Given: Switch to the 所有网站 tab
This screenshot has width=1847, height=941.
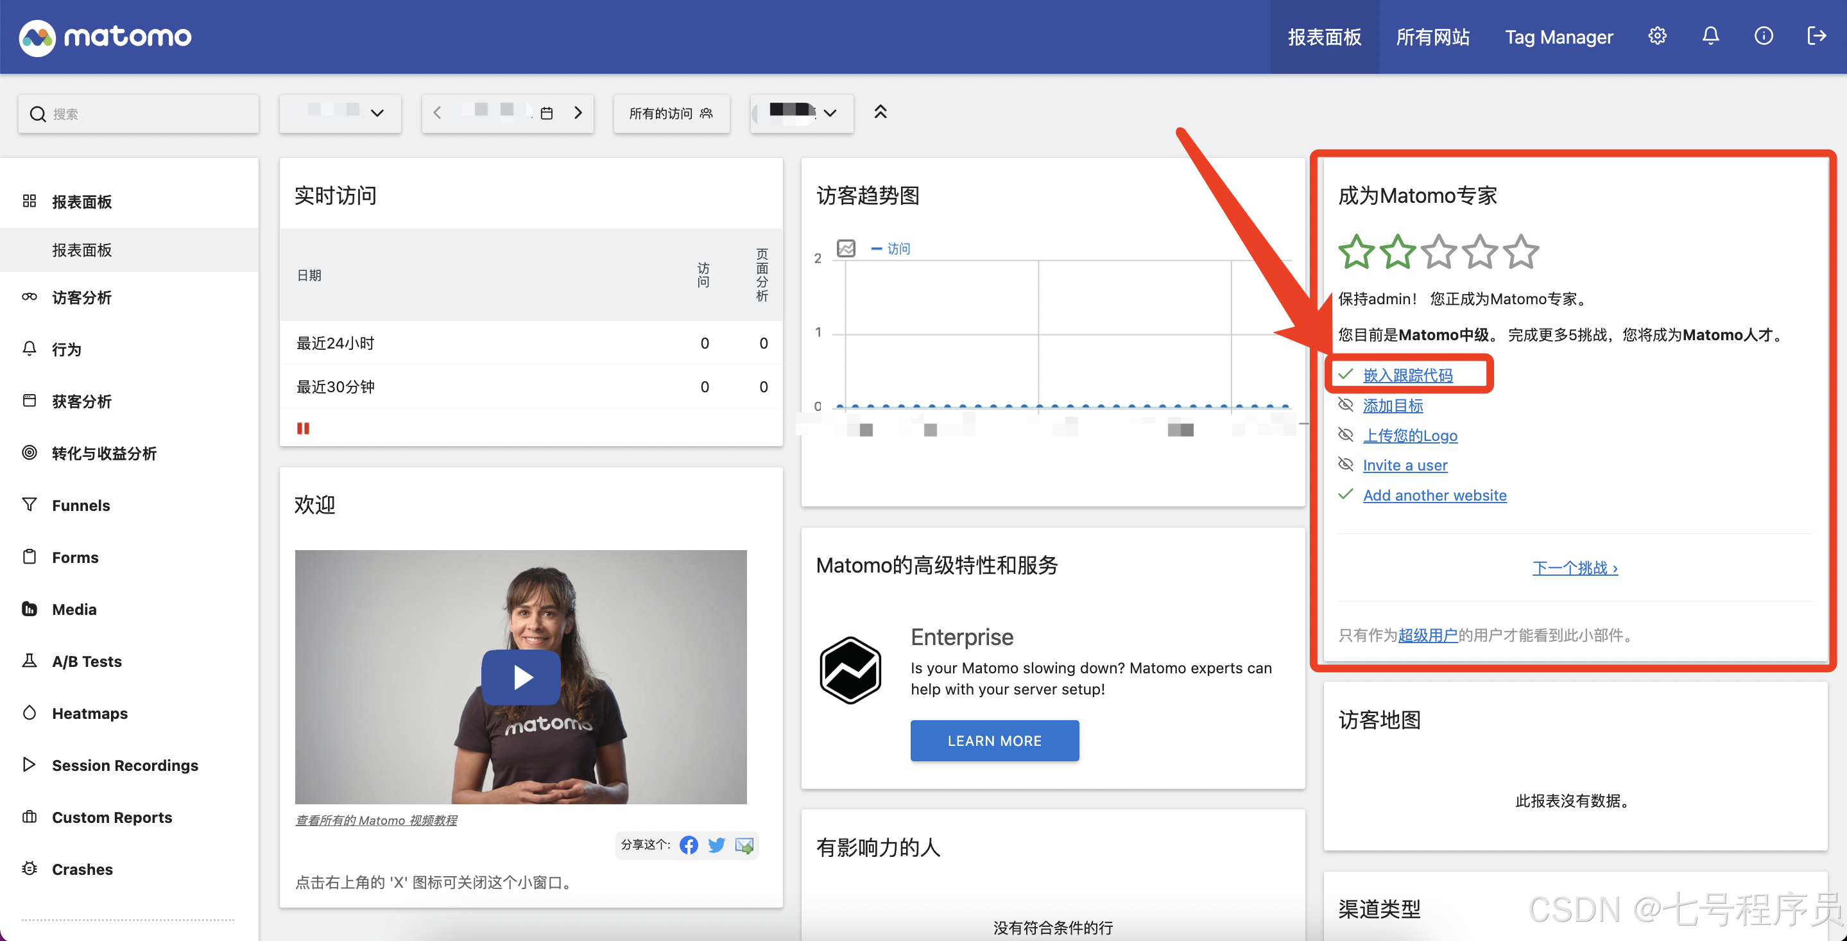Looking at the screenshot, I should pyautogui.click(x=1432, y=37).
